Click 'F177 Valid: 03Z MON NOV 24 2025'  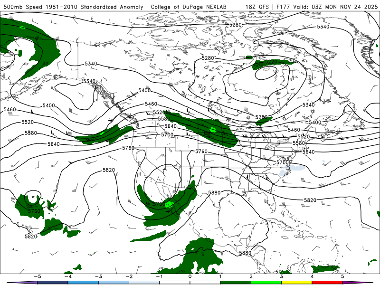coord(327,7)
